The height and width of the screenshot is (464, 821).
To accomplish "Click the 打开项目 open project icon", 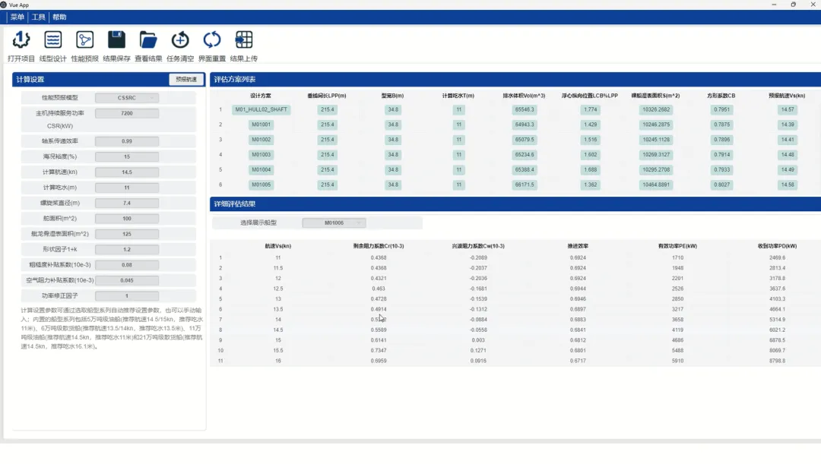I will coord(21,39).
